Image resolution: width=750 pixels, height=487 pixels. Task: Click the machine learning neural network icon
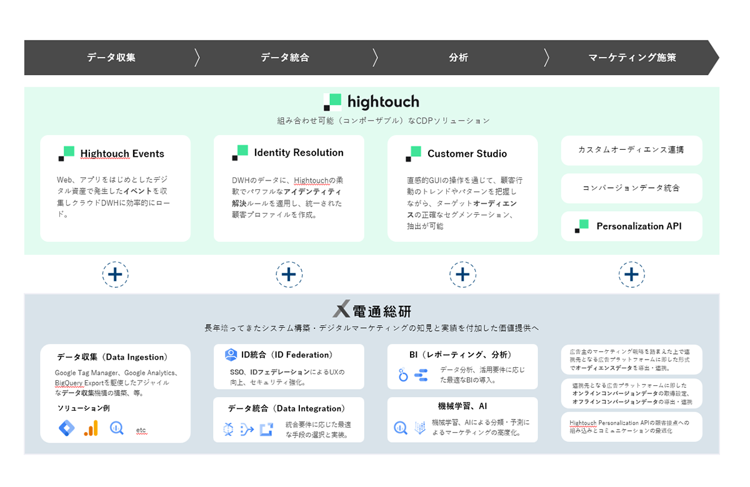(419, 426)
